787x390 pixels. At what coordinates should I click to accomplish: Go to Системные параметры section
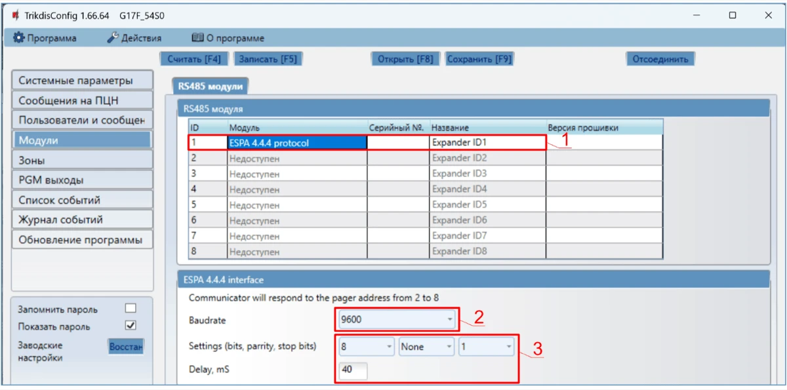click(x=81, y=81)
